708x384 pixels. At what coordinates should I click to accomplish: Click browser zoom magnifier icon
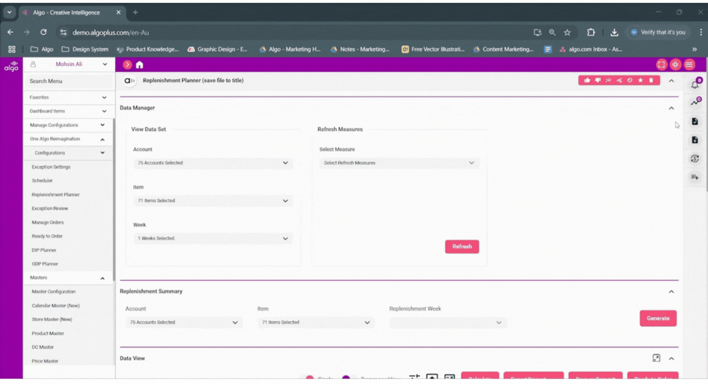coord(552,32)
